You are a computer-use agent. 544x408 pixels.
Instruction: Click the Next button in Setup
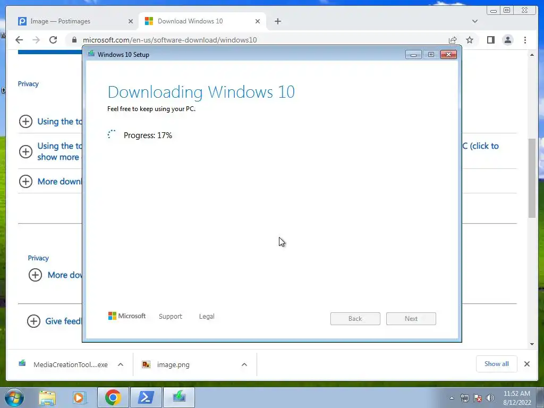click(411, 319)
